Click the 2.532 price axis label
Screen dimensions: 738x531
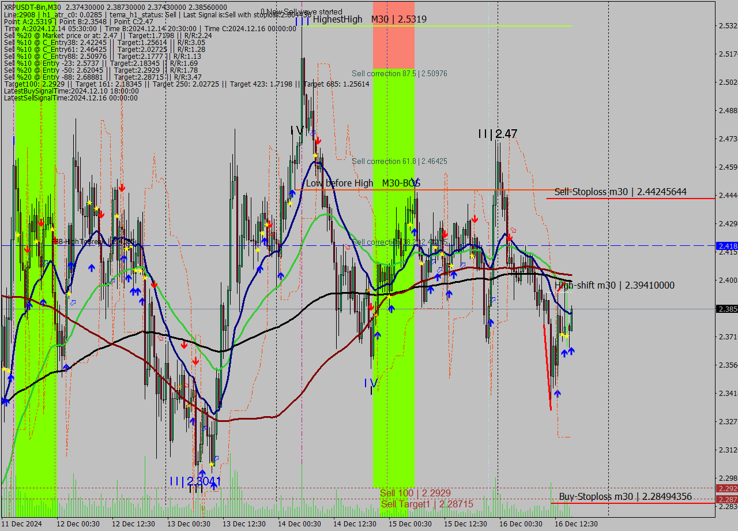(728, 26)
